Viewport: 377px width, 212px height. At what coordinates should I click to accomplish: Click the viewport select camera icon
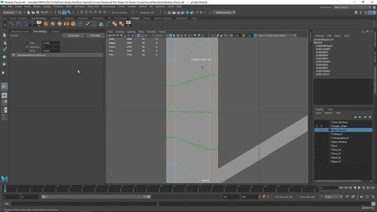pos(110,35)
